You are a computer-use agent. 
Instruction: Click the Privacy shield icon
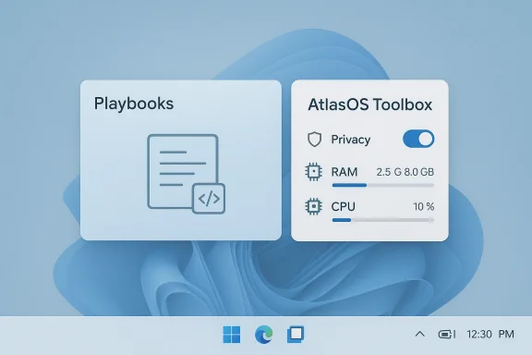[314, 140]
